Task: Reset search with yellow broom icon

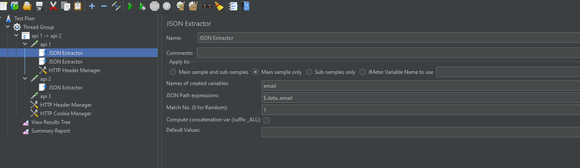Action: coord(219,6)
